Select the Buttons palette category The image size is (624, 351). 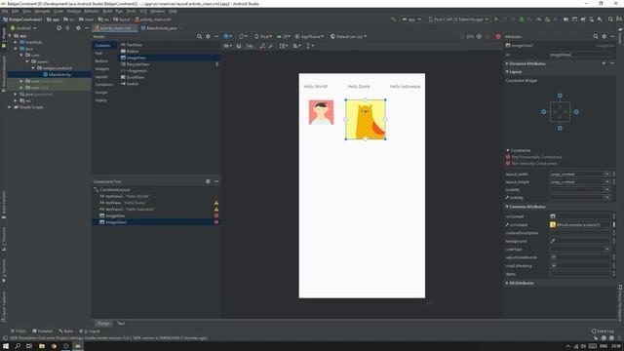101,61
